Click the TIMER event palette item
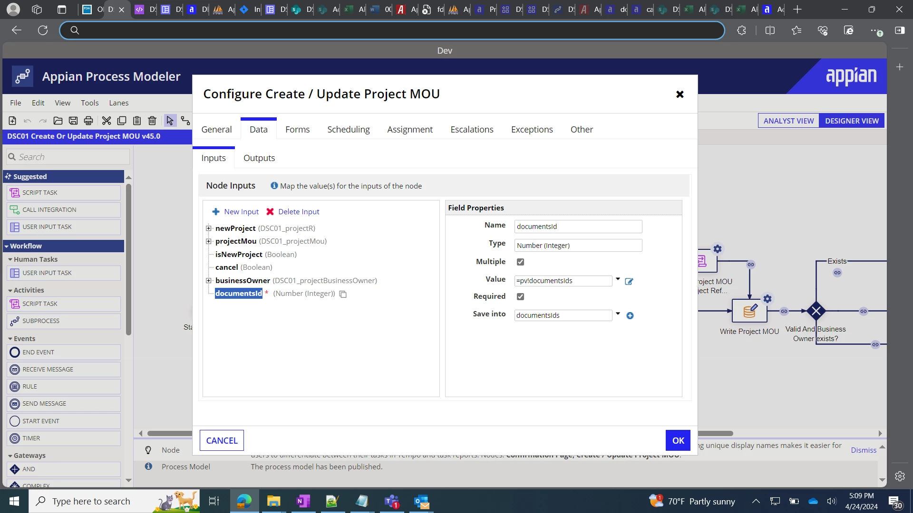 point(64,438)
